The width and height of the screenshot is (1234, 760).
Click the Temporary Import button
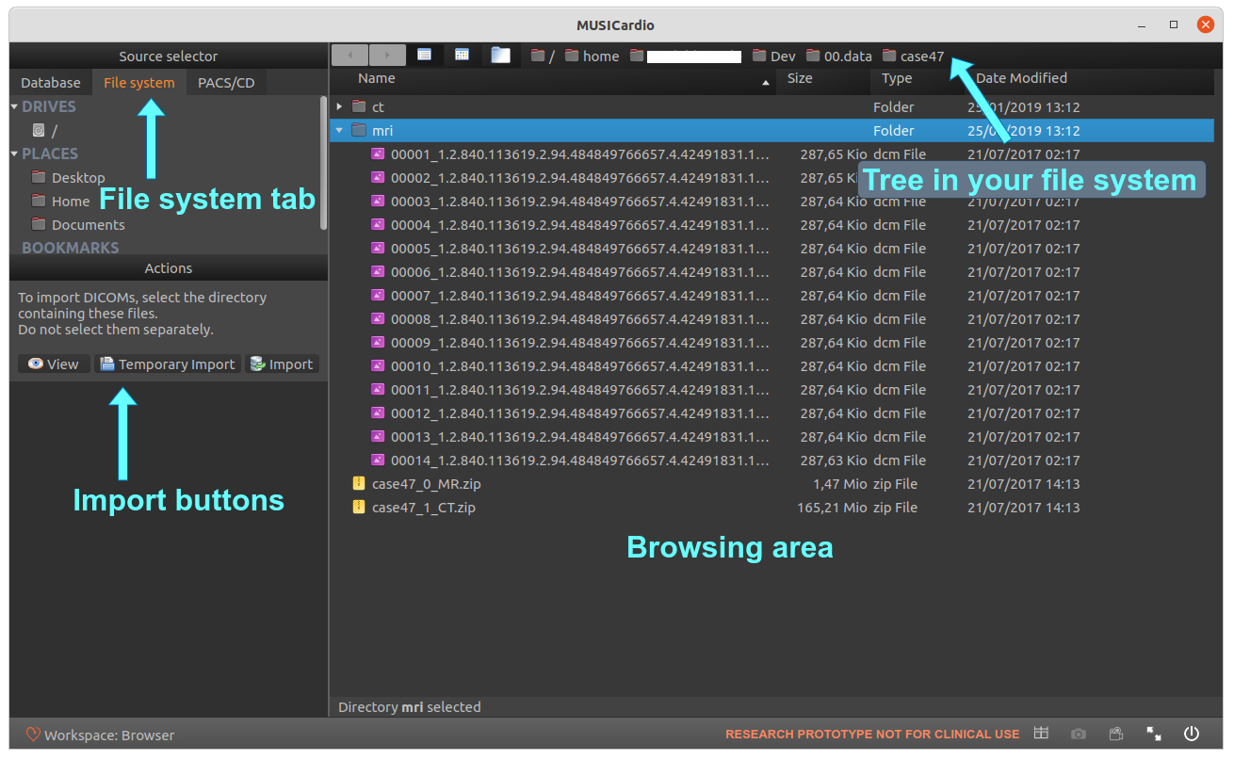coord(168,364)
